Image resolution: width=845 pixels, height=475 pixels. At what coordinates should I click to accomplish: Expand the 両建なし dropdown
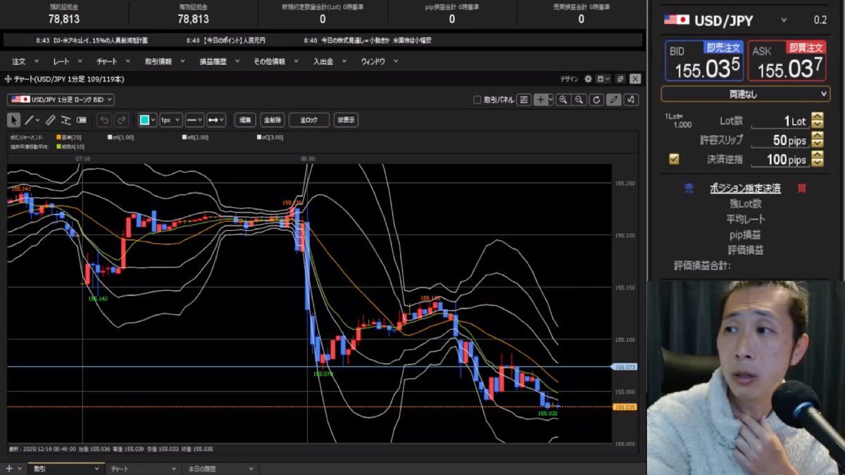point(745,94)
